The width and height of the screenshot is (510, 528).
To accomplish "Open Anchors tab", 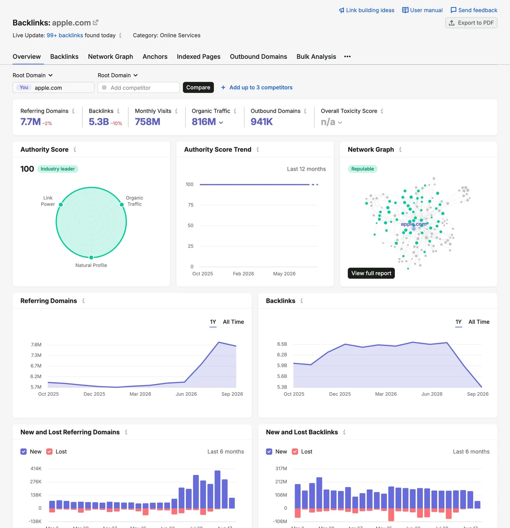I will (155, 57).
